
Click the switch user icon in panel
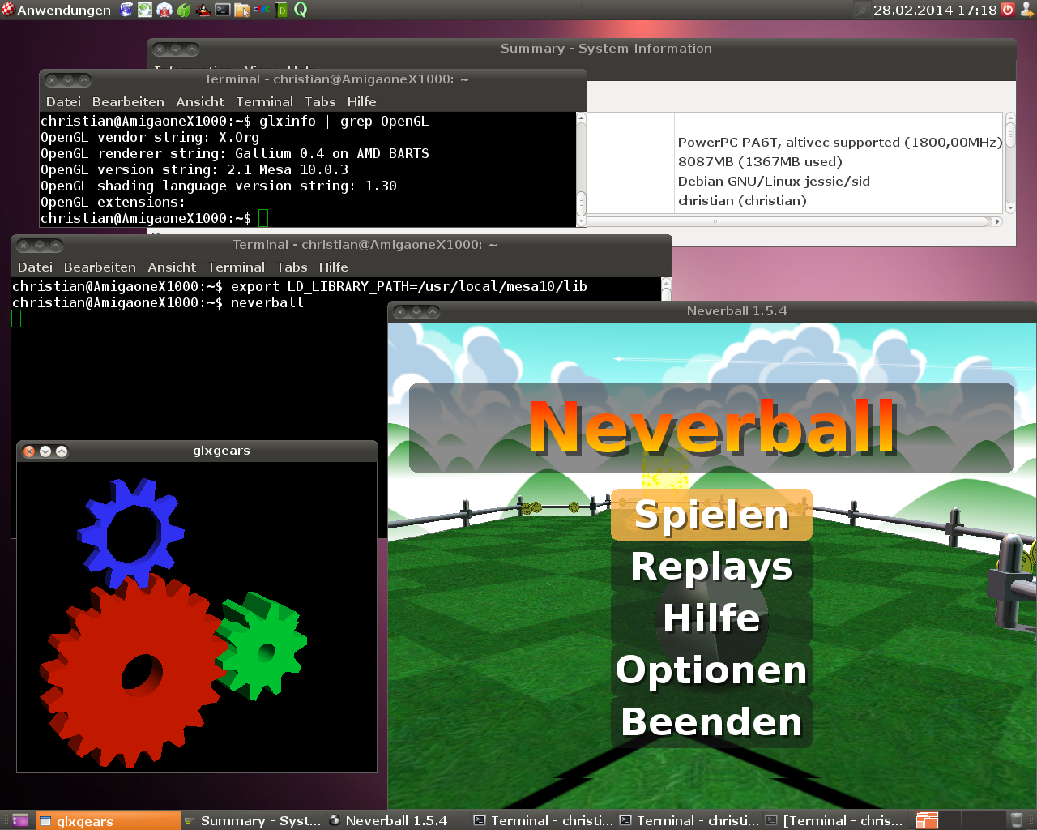click(x=1027, y=10)
